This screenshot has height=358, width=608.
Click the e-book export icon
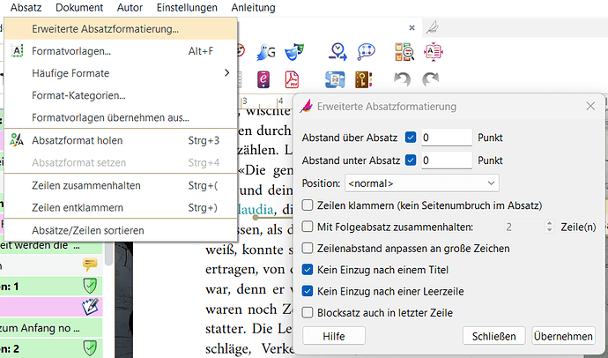[x=264, y=80]
